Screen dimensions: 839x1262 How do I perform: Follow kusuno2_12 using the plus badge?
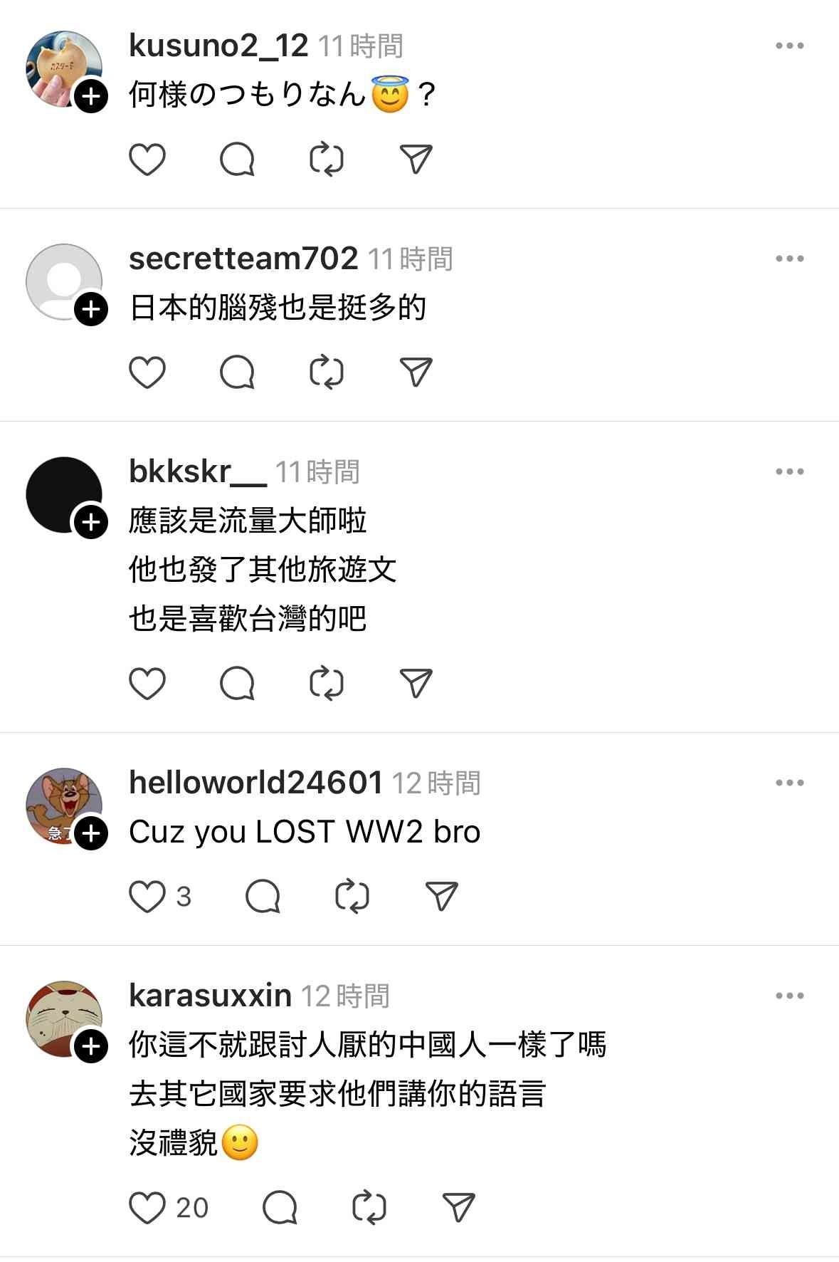click(x=91, y=96)
